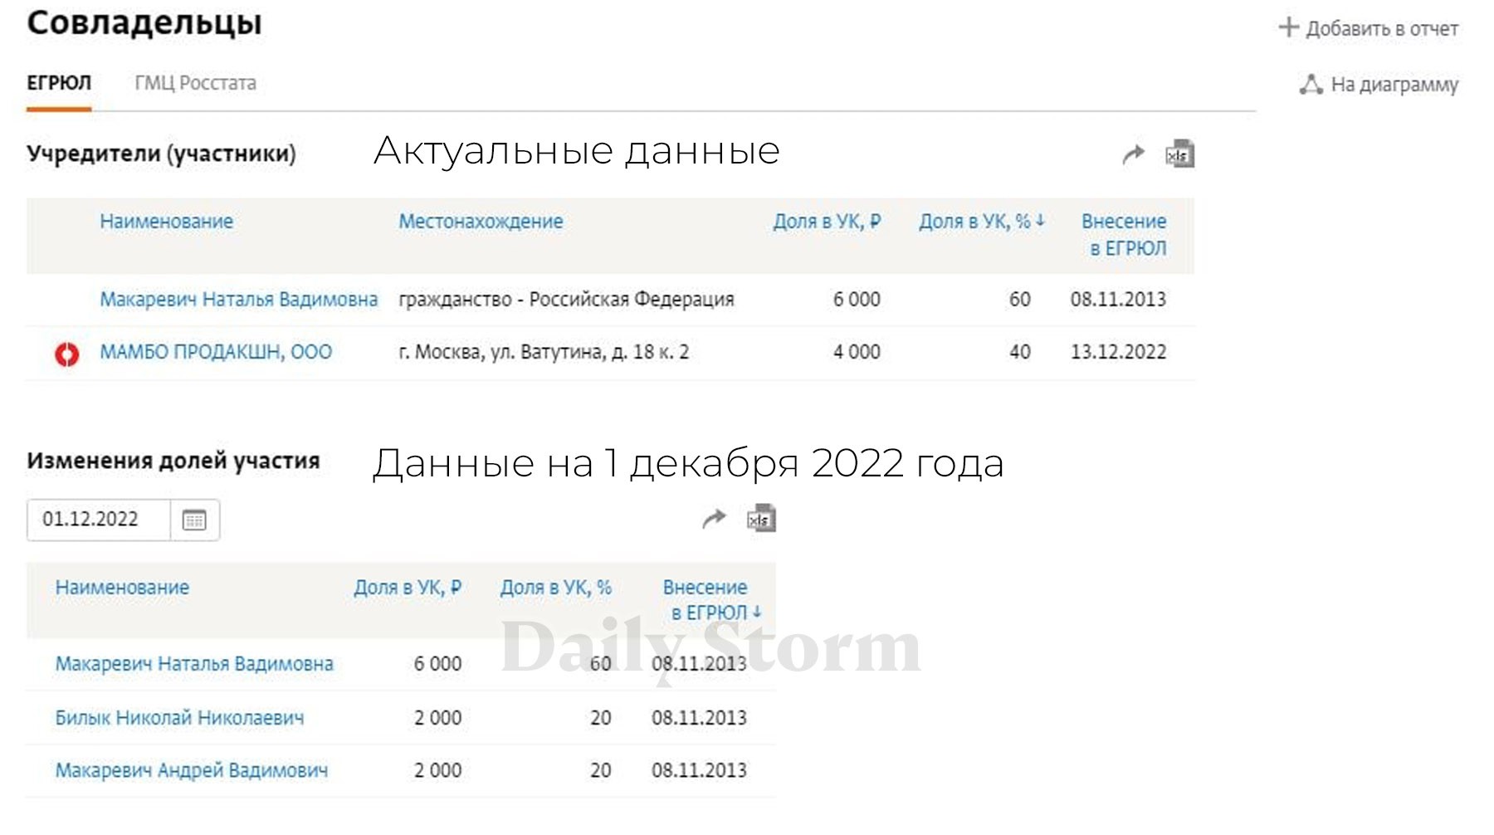Export Учредители table to XLS

(1179, 154)
